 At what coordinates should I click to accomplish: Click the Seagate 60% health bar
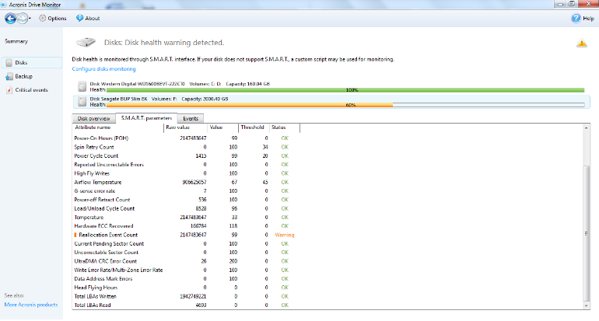coord(345,105)
